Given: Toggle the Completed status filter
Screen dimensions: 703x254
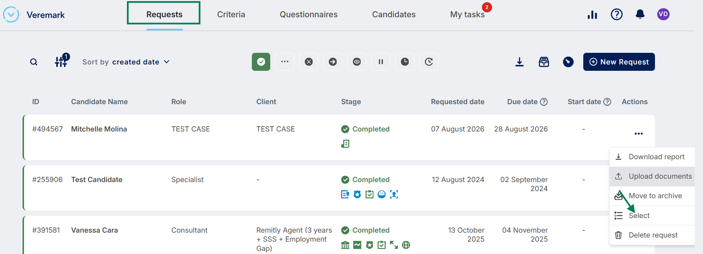Looking at the screenshot, I should (x=261, y=62).
